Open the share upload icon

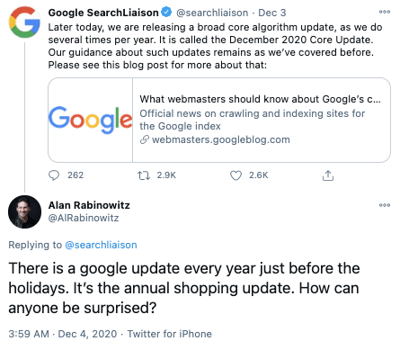pos(328,175)
